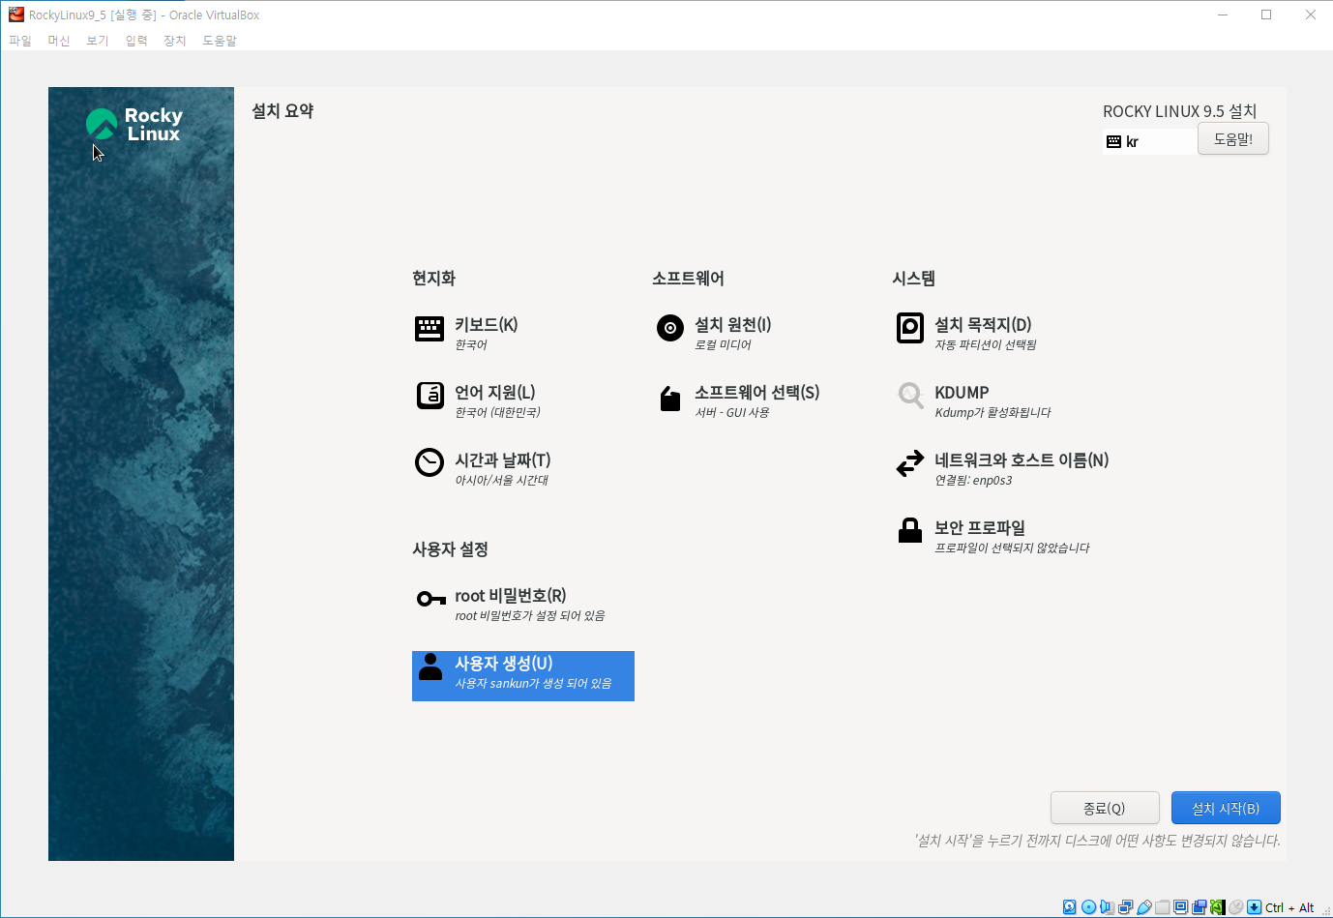Open 설치 목적지(D) settings

pyautogui.click(x=983, y=324)
